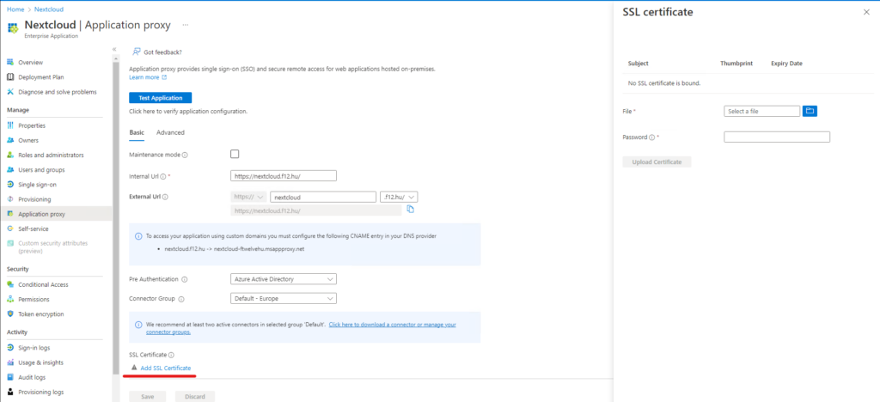Copy the external URL with copy icon

pyautogui.click(x=410, y=209)
